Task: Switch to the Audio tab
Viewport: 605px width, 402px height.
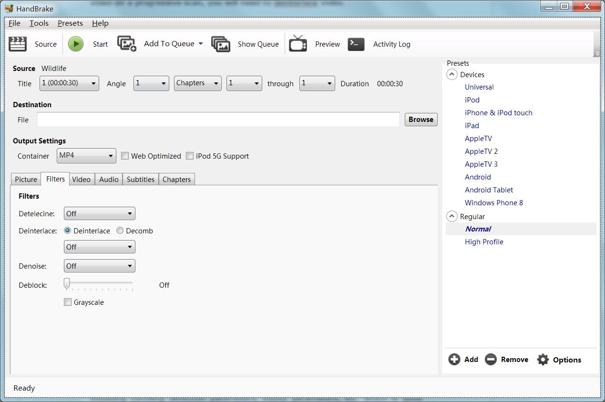Action: click(x=109, y=179)
